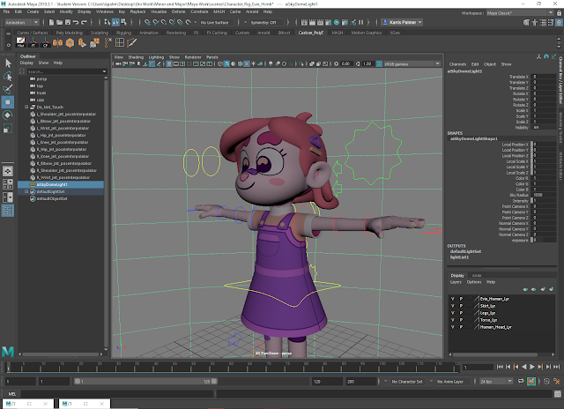Click the playback range slider bar
The width and height of the screenshot is (564, 409).
click(145, 382)
